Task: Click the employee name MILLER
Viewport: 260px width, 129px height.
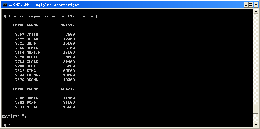Action: (33, 107)
